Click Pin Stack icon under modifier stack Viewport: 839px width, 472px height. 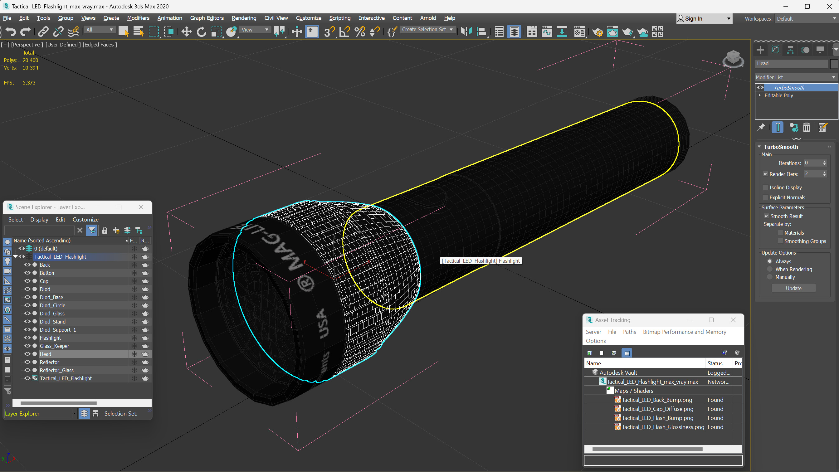(761, 127)
